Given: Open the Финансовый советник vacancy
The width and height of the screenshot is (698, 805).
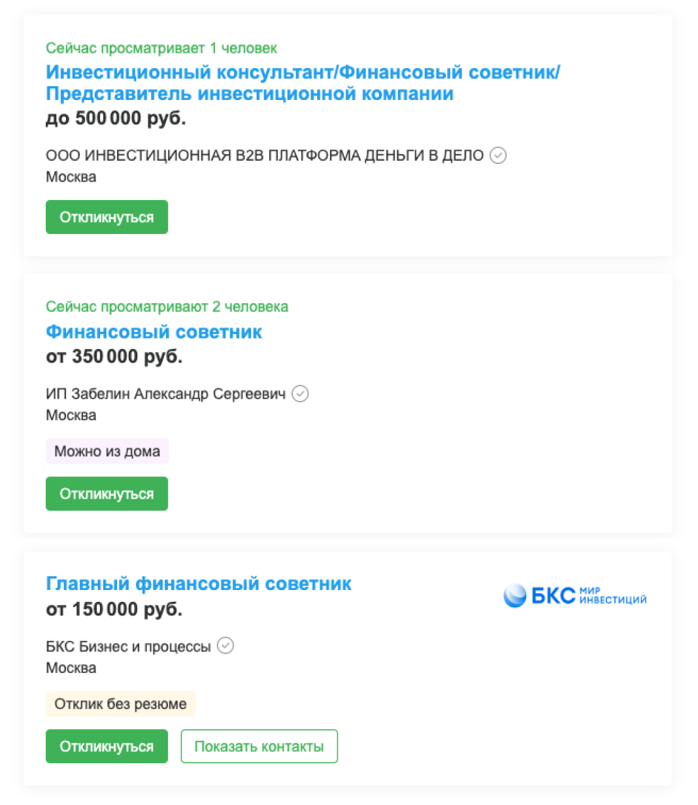Looking at the screenshot, I should [154, 332].
